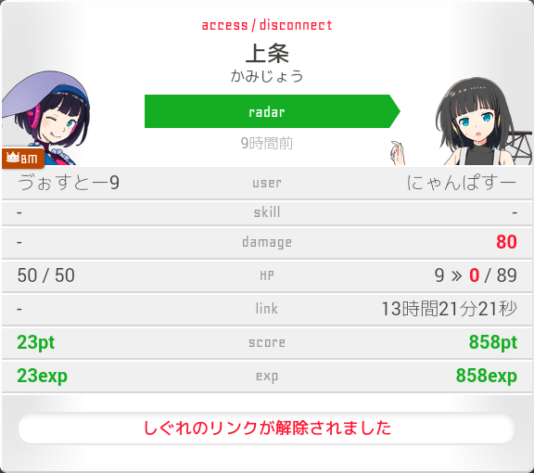Click the 50 / 50 HP value
This screenshot has width=534, height=473.
pos(46,275)
